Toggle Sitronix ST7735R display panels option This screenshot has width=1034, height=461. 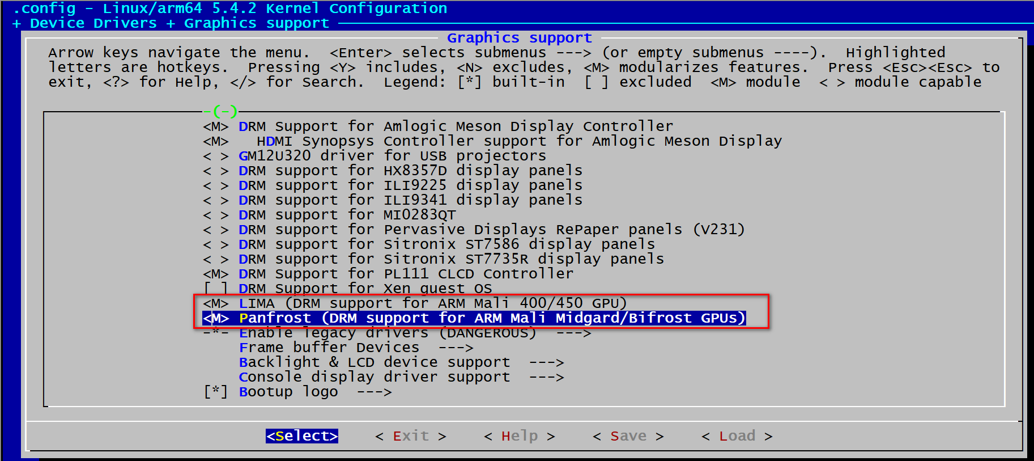[x=216, y=259]
